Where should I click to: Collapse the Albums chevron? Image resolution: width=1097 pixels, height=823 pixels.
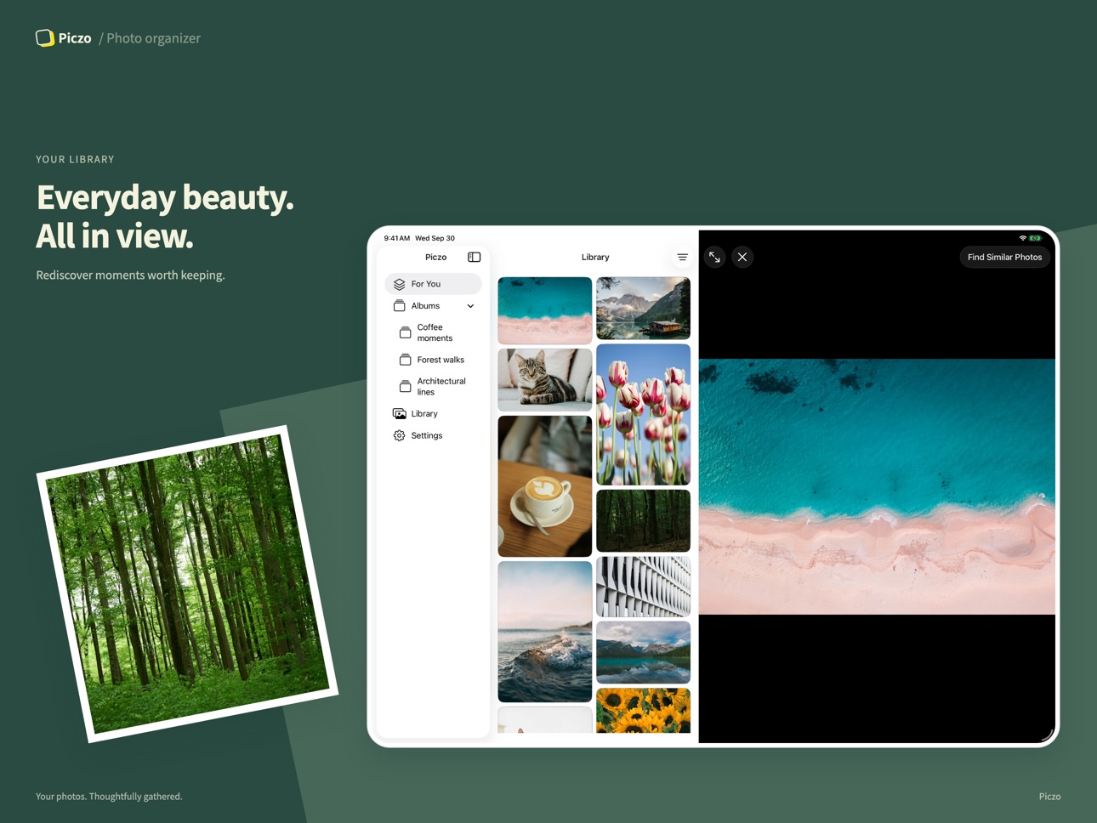(x=470, y=306)
